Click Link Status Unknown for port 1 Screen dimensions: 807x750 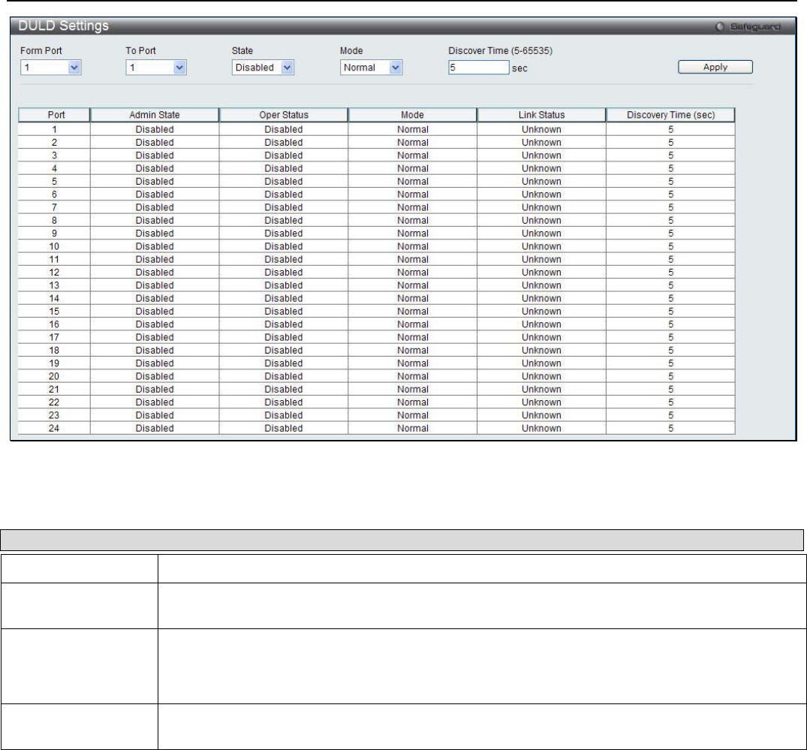[541, 129]
